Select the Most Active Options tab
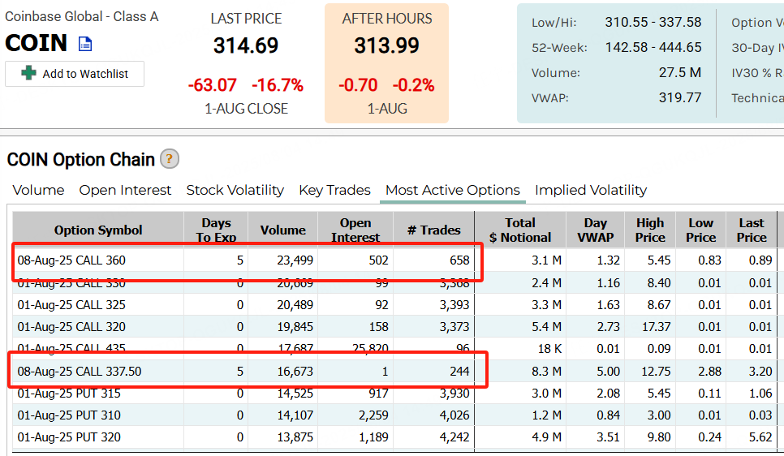 pyautogui.click(x=453, y=190)
